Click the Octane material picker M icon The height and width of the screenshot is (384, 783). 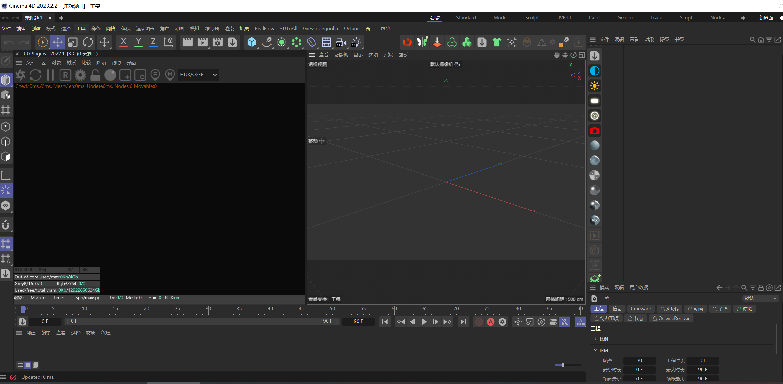[x=170, y=75]
